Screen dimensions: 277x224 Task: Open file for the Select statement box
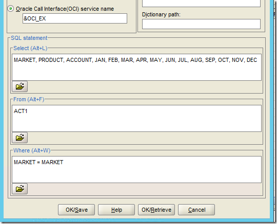pos(20,86)
